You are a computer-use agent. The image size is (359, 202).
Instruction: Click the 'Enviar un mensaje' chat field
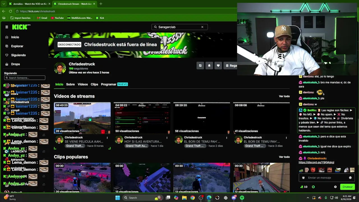click(x=327, y=178)
